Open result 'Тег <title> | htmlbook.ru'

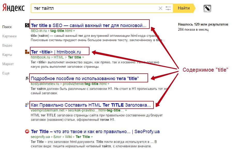coord(56,52)
